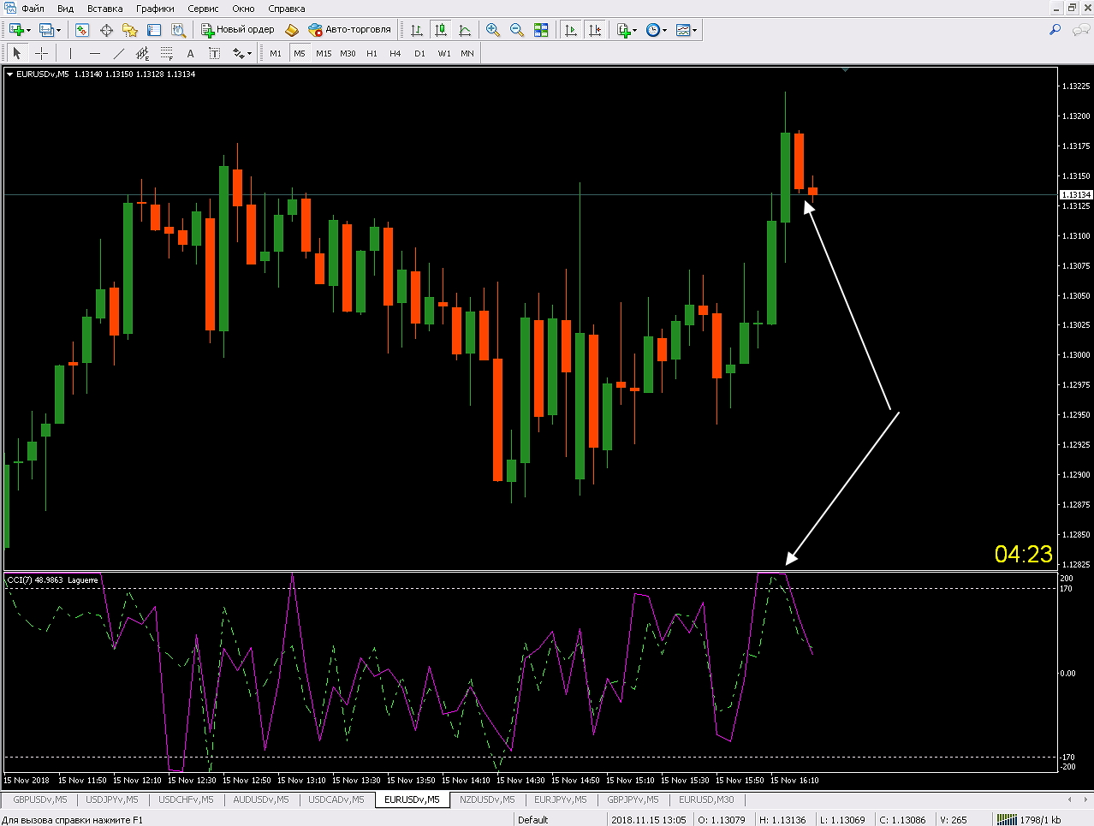Toggle Авто-торговля auto trading
The width and height of the screenshot is (1094, 826).
[349, 30]
